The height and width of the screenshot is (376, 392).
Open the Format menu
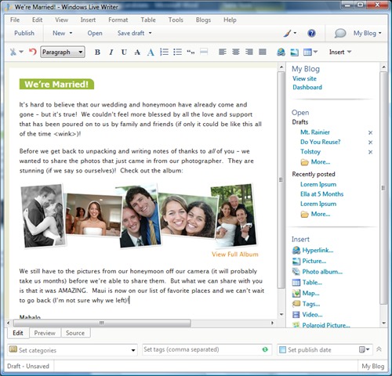pos(118,20)
